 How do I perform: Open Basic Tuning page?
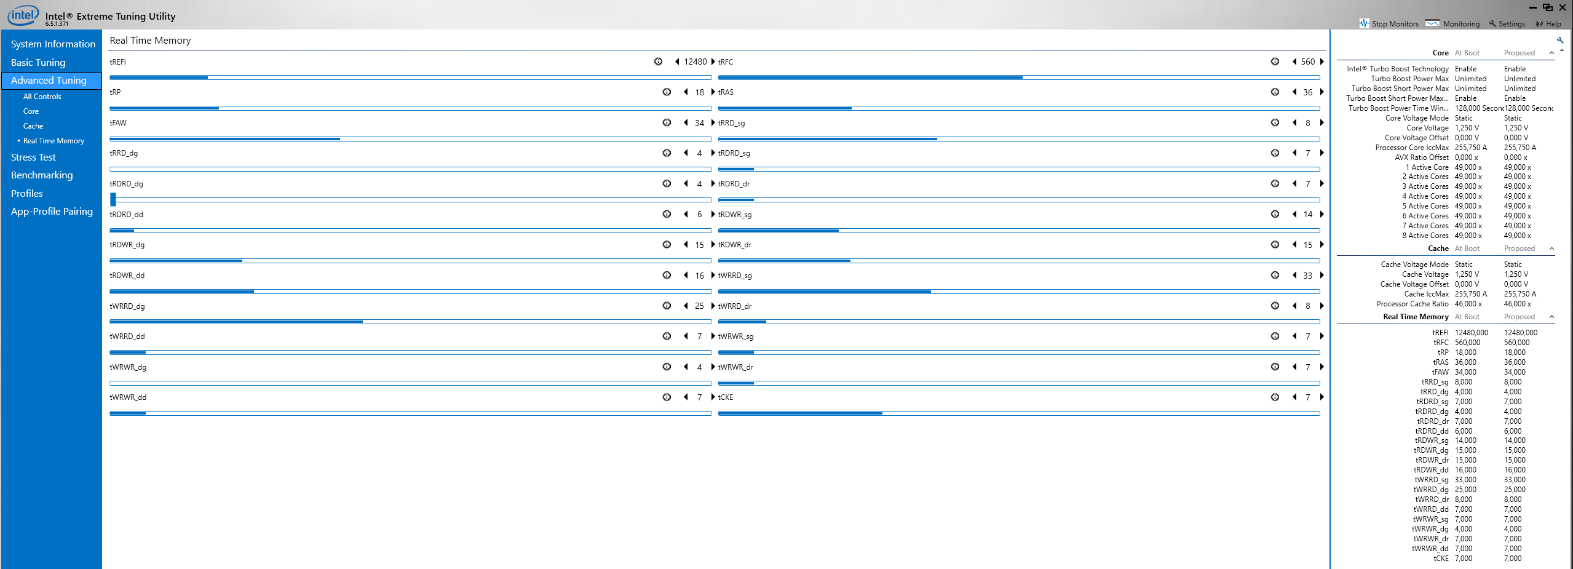tap(38, 62)
